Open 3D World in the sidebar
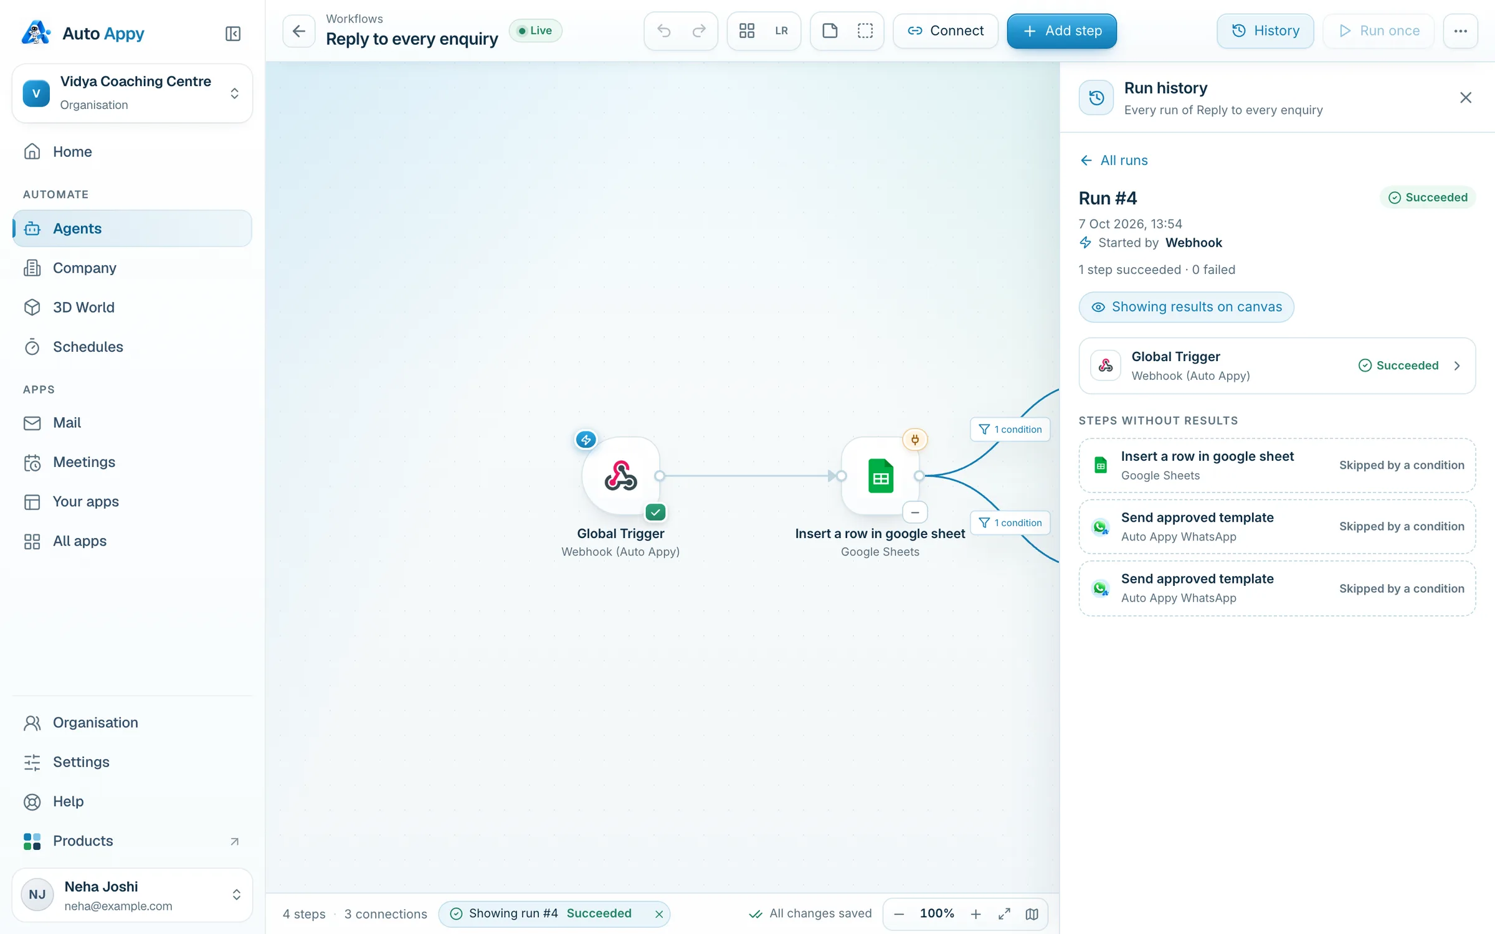The image size is (1495, 934). pos(132,308)
